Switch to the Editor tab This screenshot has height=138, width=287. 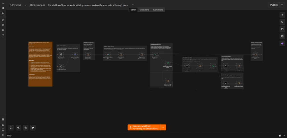[x=133, y=10]
